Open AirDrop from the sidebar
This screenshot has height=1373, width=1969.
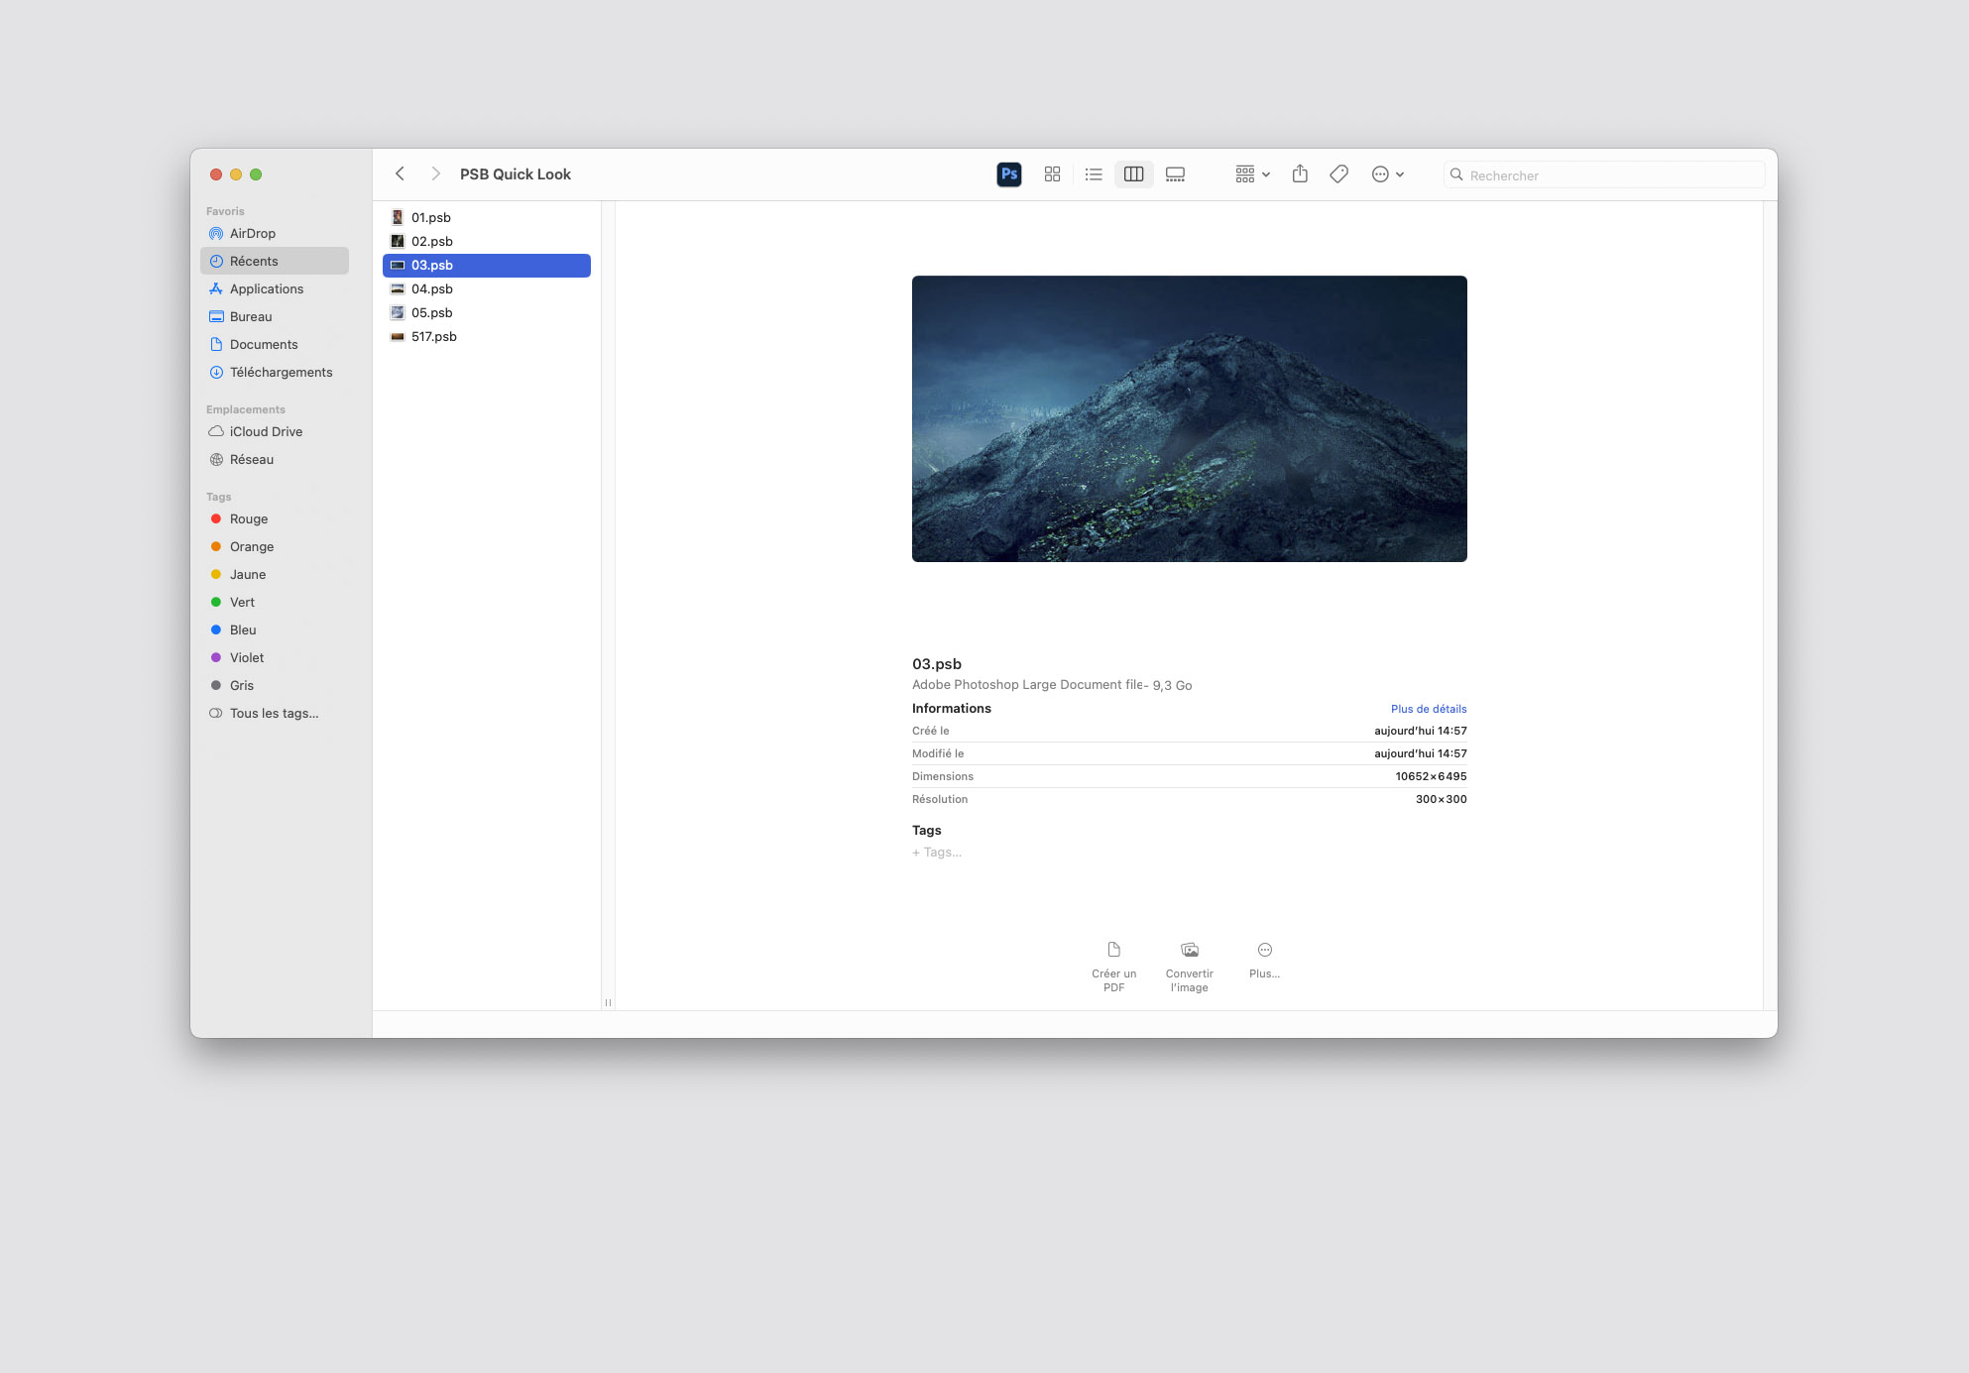(x=252, y=233)
